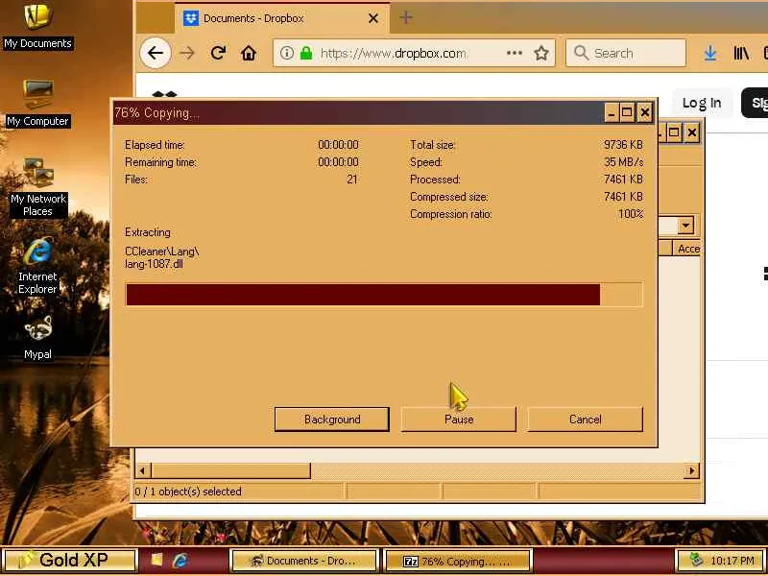Switch to Documents - Dro... taskbar button

click(303, 561)
